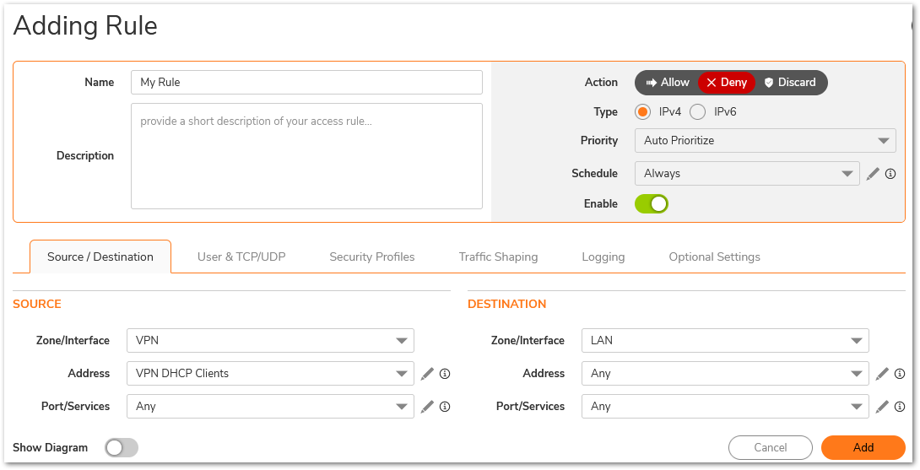Select the IPv4 radio button
Image resolution: width=920 pixels, height=470 pixels.
point(643,112)
